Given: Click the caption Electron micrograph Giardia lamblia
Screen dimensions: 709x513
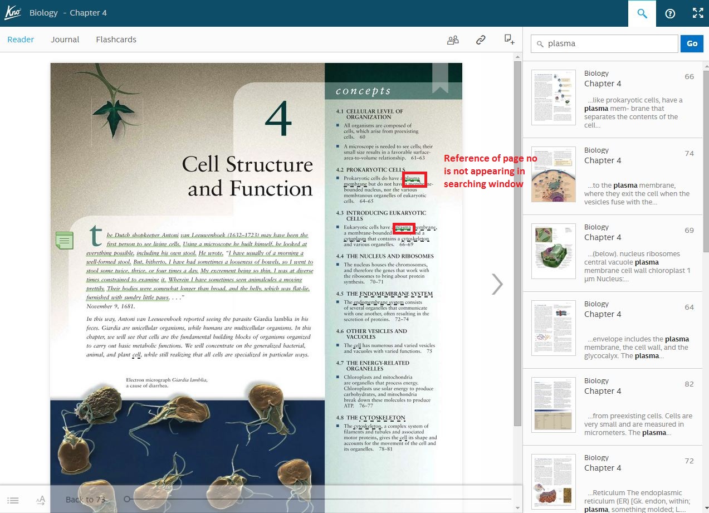Looking at the screenshot, I should (x=167, y=382).
